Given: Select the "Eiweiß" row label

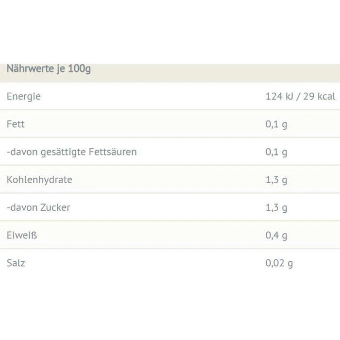Looking at the screenshot, I should pos(22,236).
